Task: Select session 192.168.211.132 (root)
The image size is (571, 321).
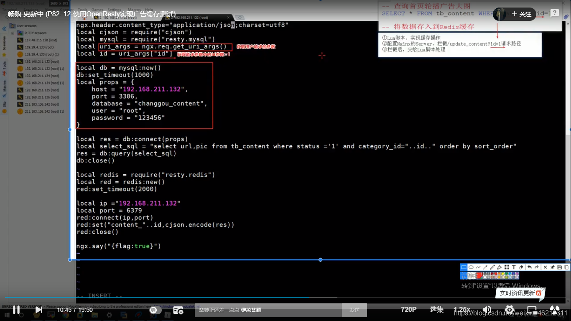Action: [x=41, y=61]
